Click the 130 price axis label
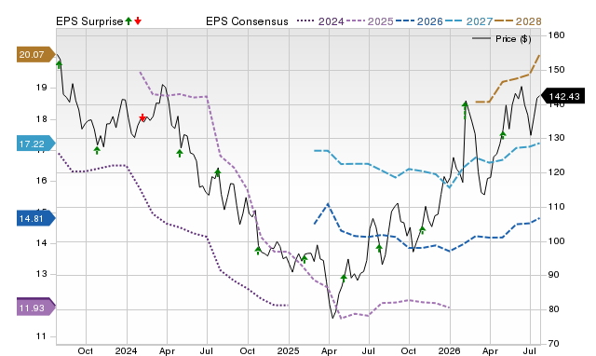Viewport: 596px width, 356px height. coord(556,138)
